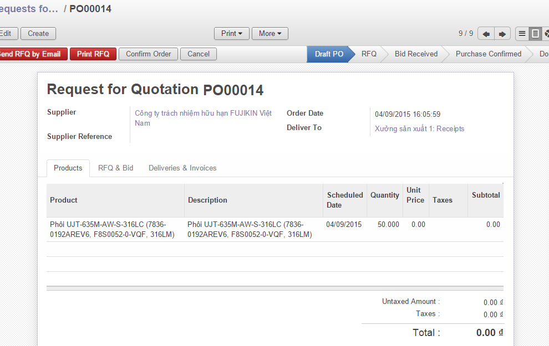This screenshot has height=346, width=549.
Task: Switch to list view icon
Action: click(522, 34)
